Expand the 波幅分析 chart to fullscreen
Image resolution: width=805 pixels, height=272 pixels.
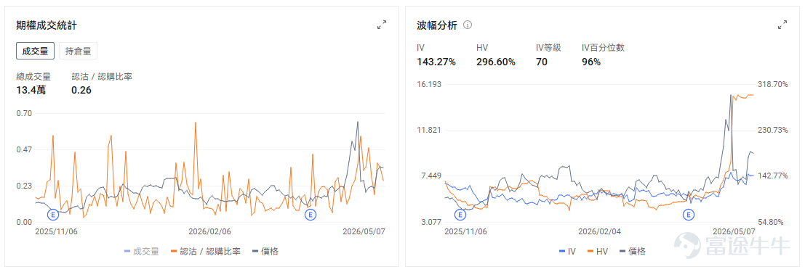pyautogui.click(x=782, y=25)
